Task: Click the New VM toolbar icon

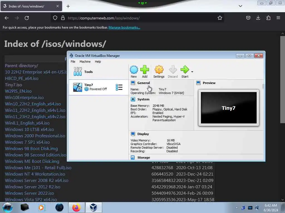Action: [x=134, y=72]
